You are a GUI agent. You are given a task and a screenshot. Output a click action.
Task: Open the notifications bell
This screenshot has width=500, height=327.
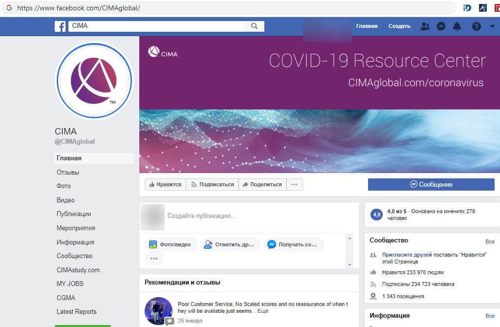pos(457,26)
